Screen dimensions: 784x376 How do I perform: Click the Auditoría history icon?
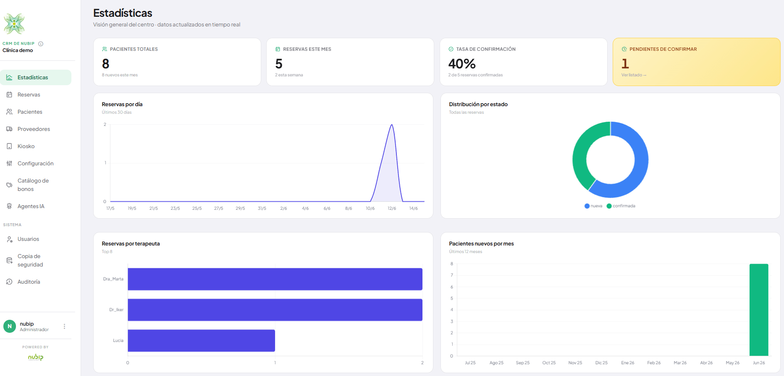(9, 282)
